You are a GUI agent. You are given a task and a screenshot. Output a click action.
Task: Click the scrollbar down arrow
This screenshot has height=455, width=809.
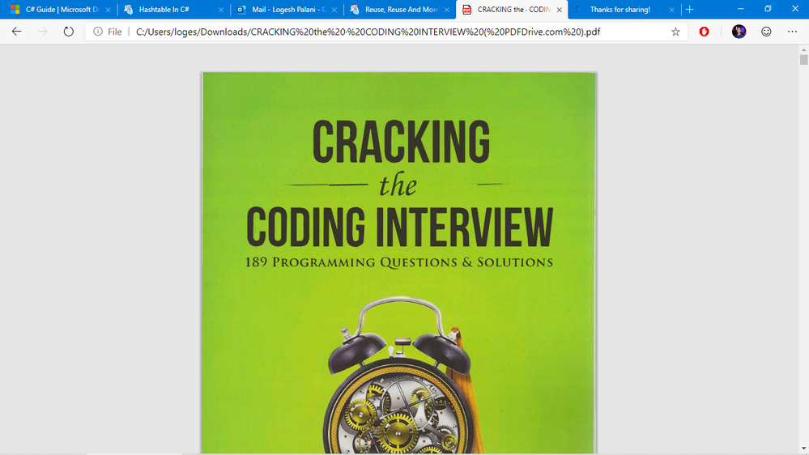[x=804, y=449]
